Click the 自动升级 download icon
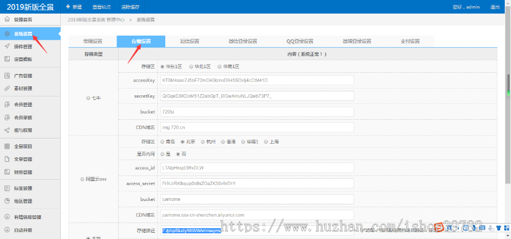Image resolution: width=511 pixels, height=239 pixels. point(7,230)
